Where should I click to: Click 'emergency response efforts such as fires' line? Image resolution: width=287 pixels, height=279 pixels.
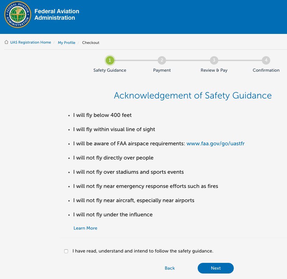145,186
